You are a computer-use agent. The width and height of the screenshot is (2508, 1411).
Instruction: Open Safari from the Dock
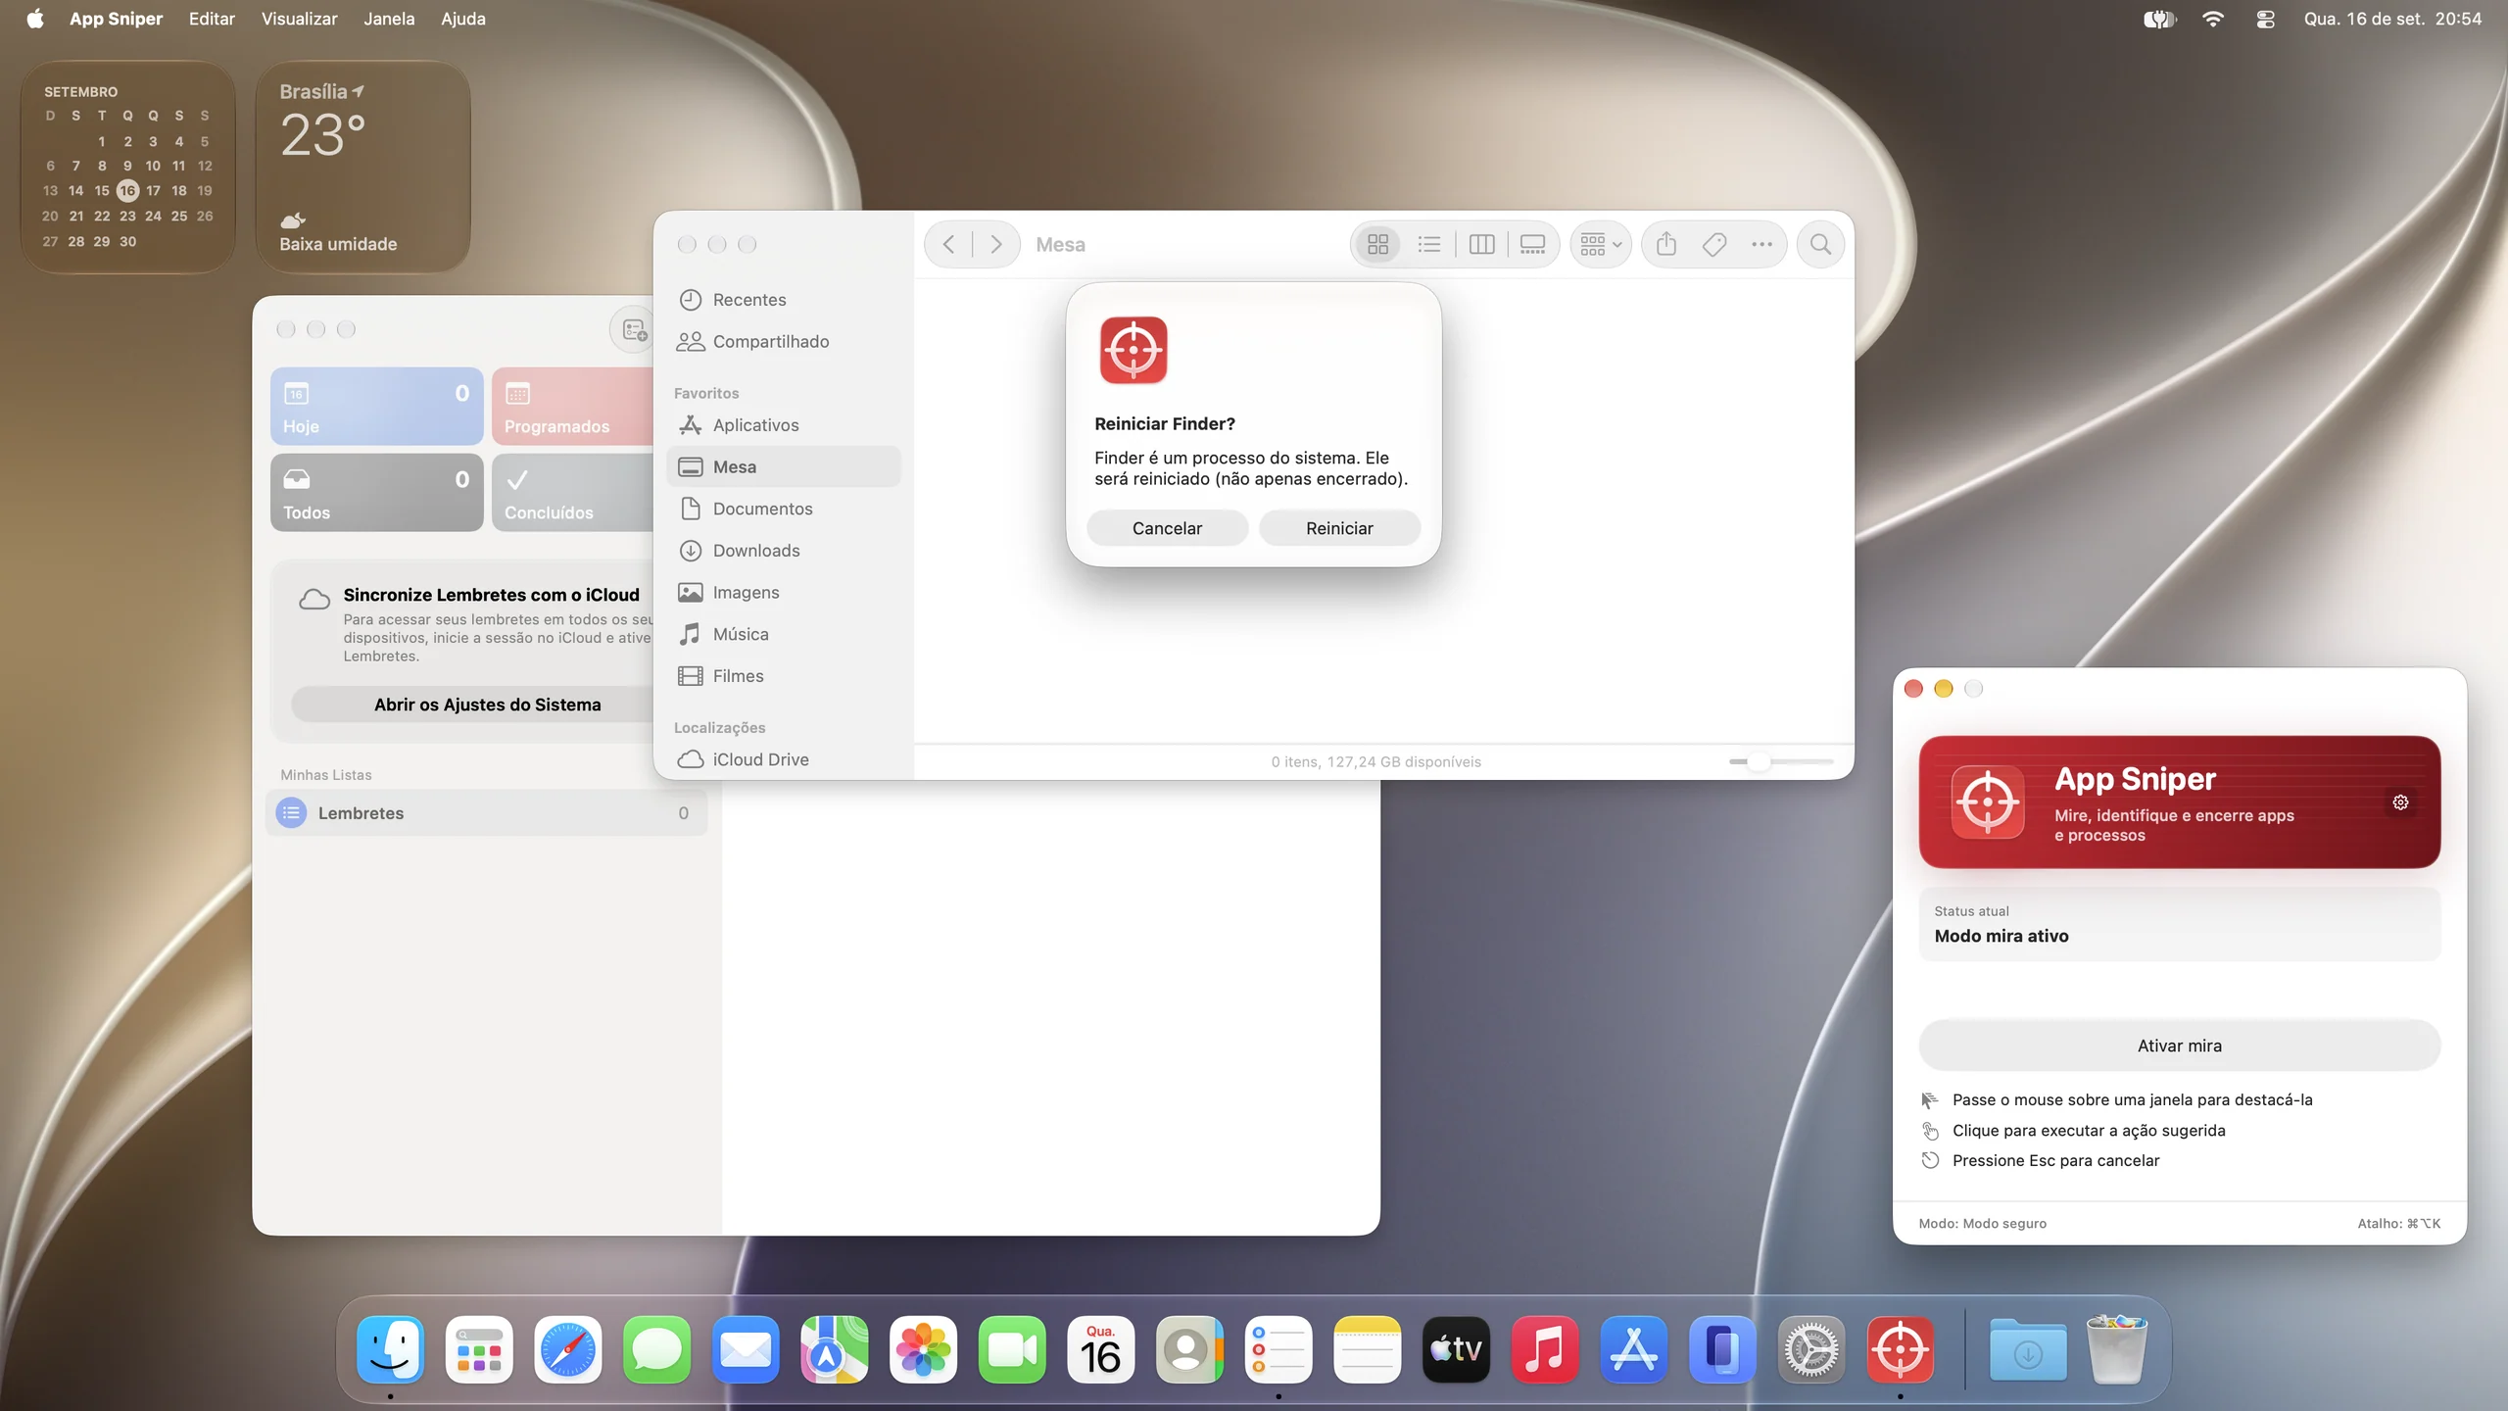point(567,1349)
